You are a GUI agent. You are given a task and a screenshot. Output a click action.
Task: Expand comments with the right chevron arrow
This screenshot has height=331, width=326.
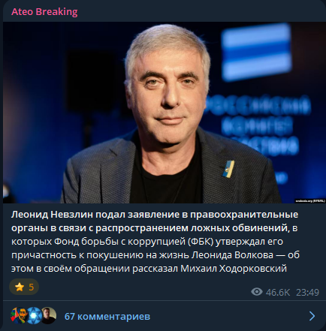[312, 316]
